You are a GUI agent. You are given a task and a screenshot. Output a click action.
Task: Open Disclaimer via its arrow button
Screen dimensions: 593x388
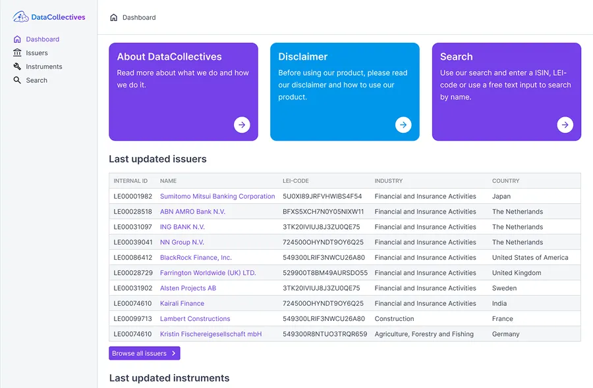click(403, 124)
